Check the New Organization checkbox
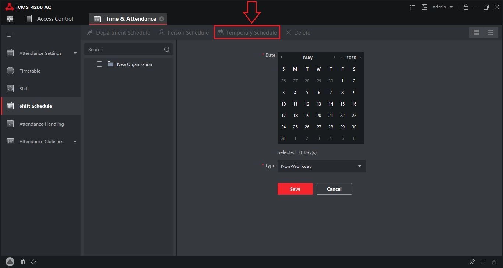 [99, 64]
